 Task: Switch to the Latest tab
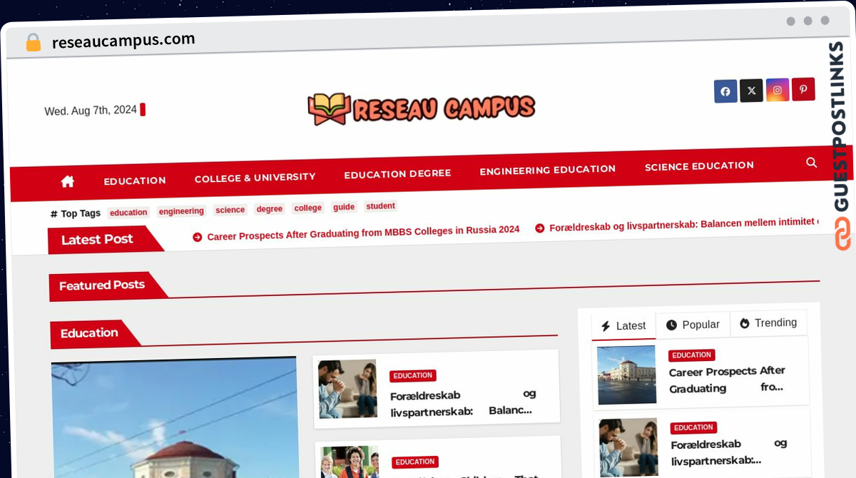623,326
